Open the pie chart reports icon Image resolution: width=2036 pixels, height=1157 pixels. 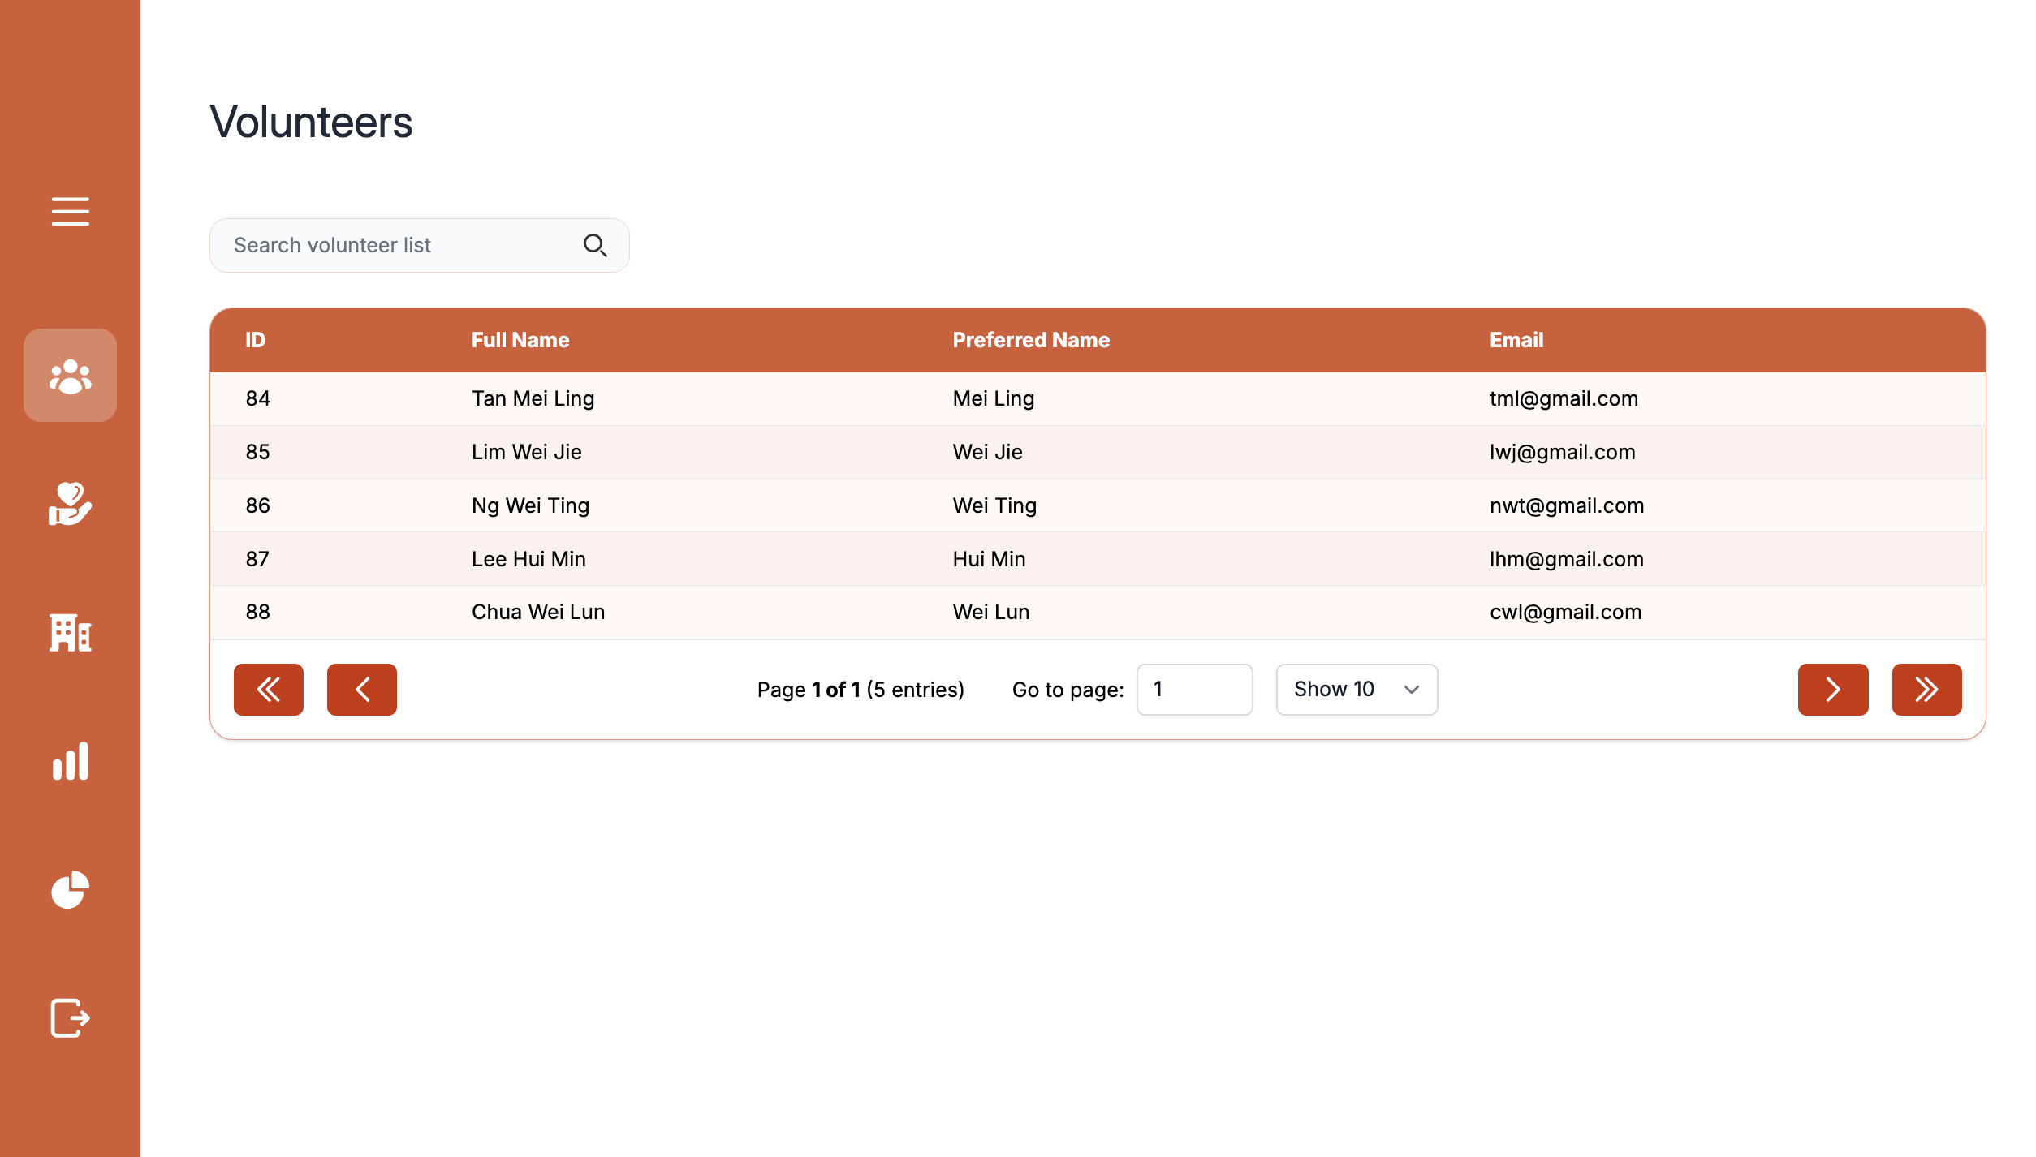tap(70, 889)
